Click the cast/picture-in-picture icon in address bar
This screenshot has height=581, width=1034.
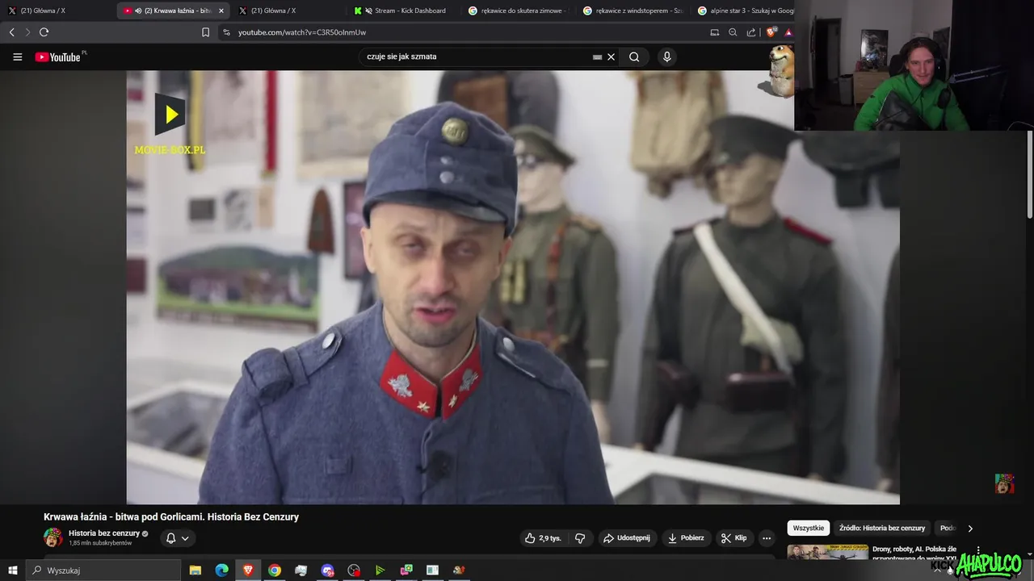click(714, 32)
